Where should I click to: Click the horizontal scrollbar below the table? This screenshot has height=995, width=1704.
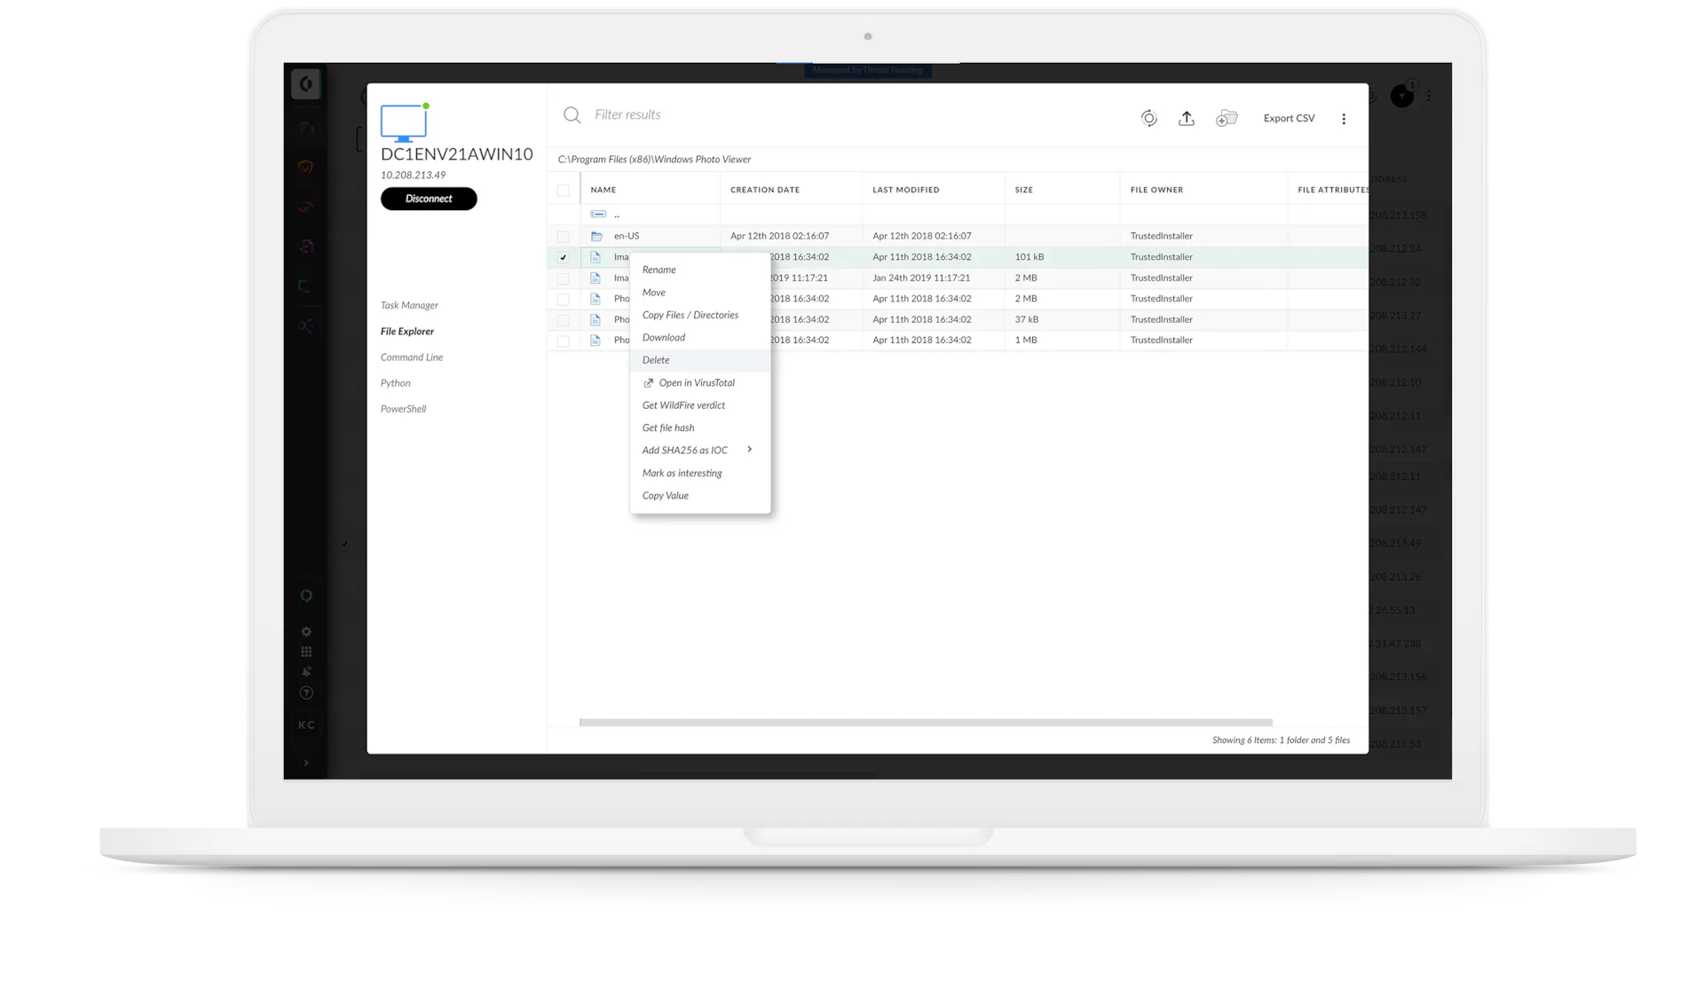[925, 723]
